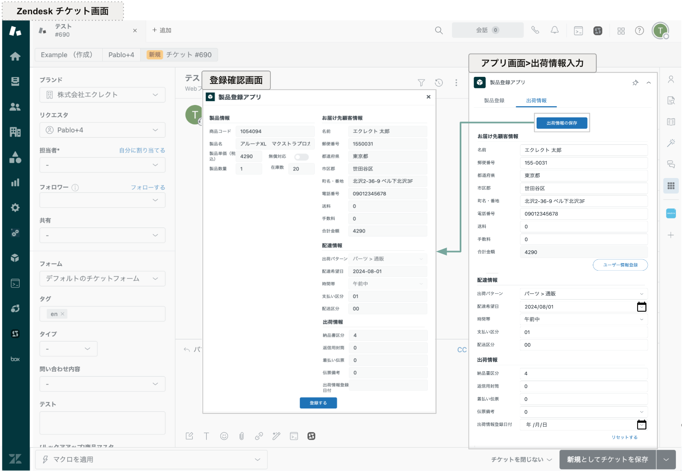Click the 登録する button in dialog
The height and width of the screenshot is (471, 682).
(318, 403)
